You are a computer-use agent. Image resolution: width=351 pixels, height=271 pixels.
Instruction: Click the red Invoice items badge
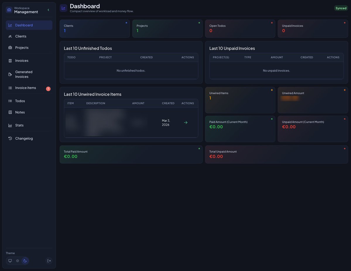click(x=48, y=89)
